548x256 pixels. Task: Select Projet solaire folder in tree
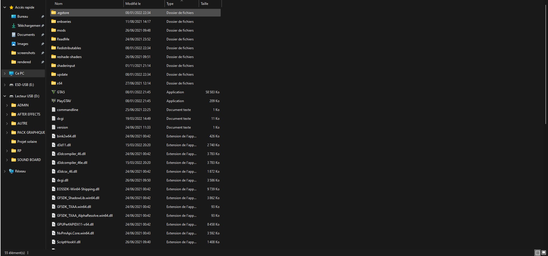27,142
